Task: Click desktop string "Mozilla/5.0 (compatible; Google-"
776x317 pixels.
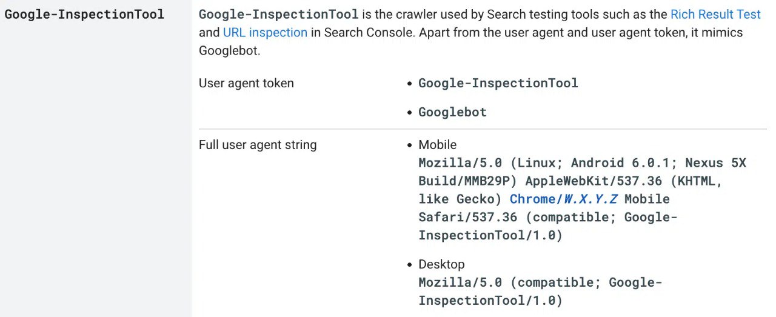Action: point(541,282)
